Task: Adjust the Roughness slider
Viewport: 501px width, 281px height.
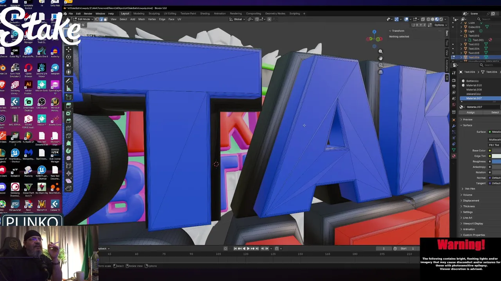Action: [x=496, y=162]
